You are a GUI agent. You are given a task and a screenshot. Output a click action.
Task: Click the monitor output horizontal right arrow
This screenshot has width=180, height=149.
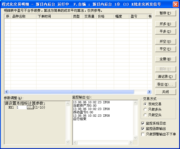[x=130, y=142]
